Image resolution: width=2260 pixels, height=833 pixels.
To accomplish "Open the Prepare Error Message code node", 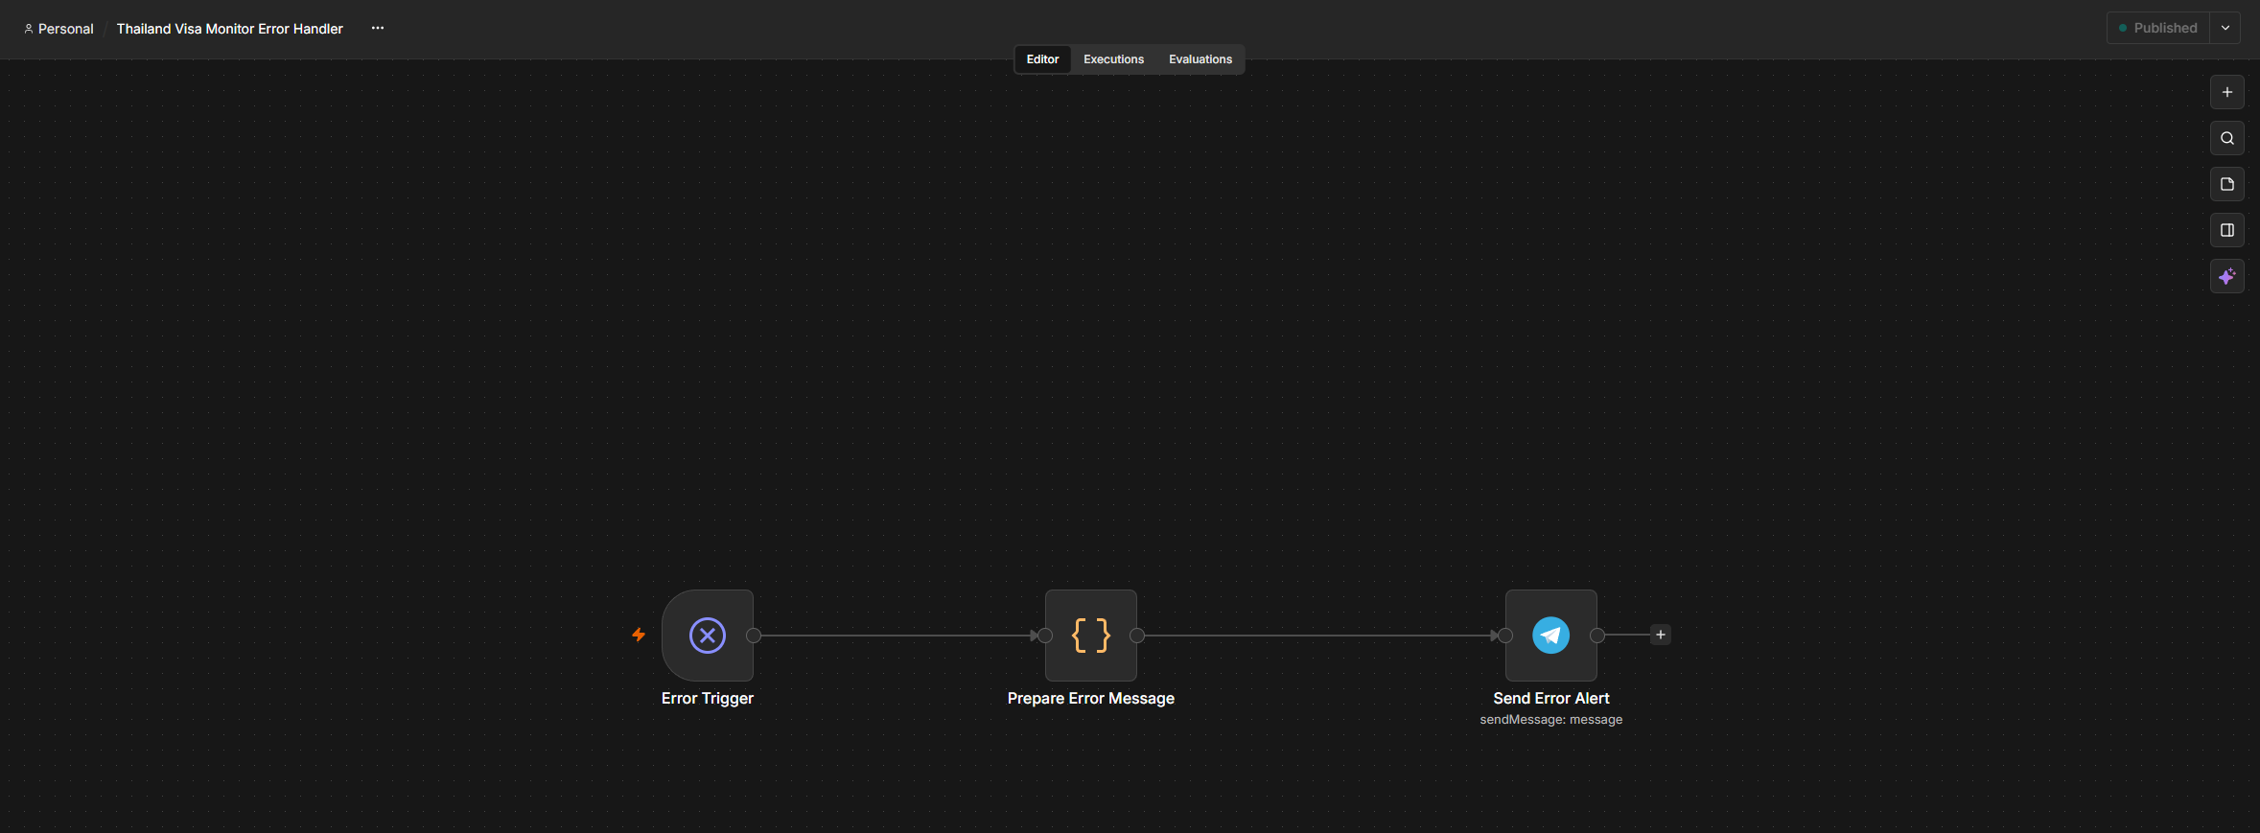I will pos(1091,635).
